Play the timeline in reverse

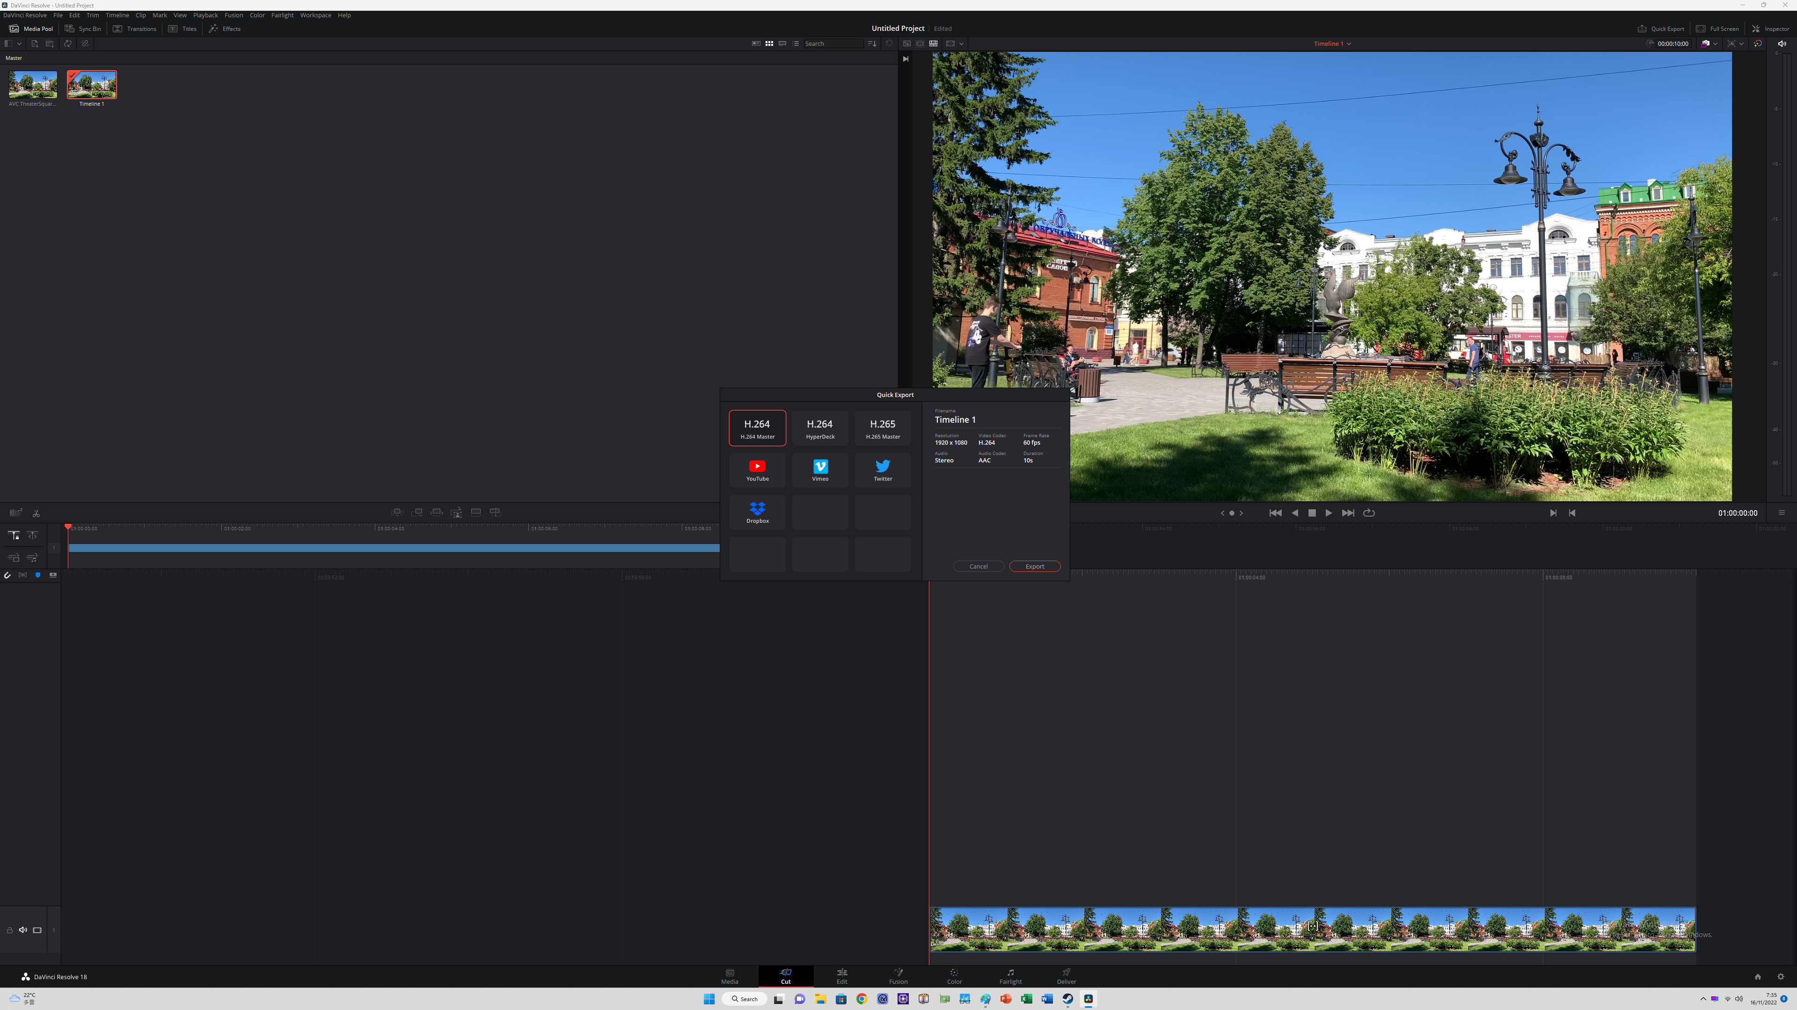[x=1295, y=513]
